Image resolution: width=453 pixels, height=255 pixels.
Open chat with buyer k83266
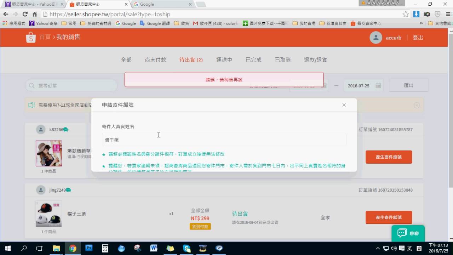click(66, 130)
